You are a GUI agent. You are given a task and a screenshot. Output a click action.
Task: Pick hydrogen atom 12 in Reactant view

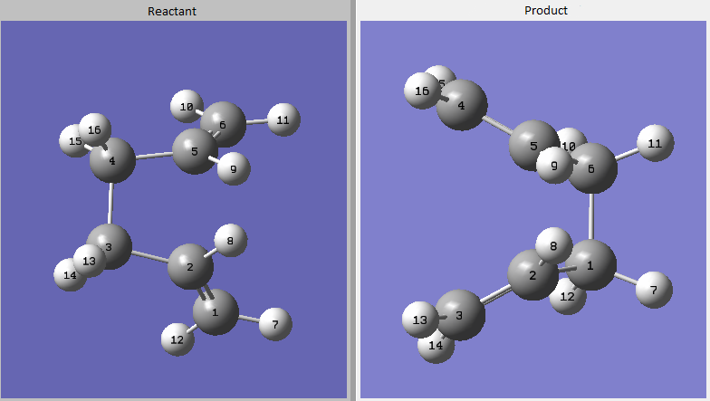click(x=177, y=339)
